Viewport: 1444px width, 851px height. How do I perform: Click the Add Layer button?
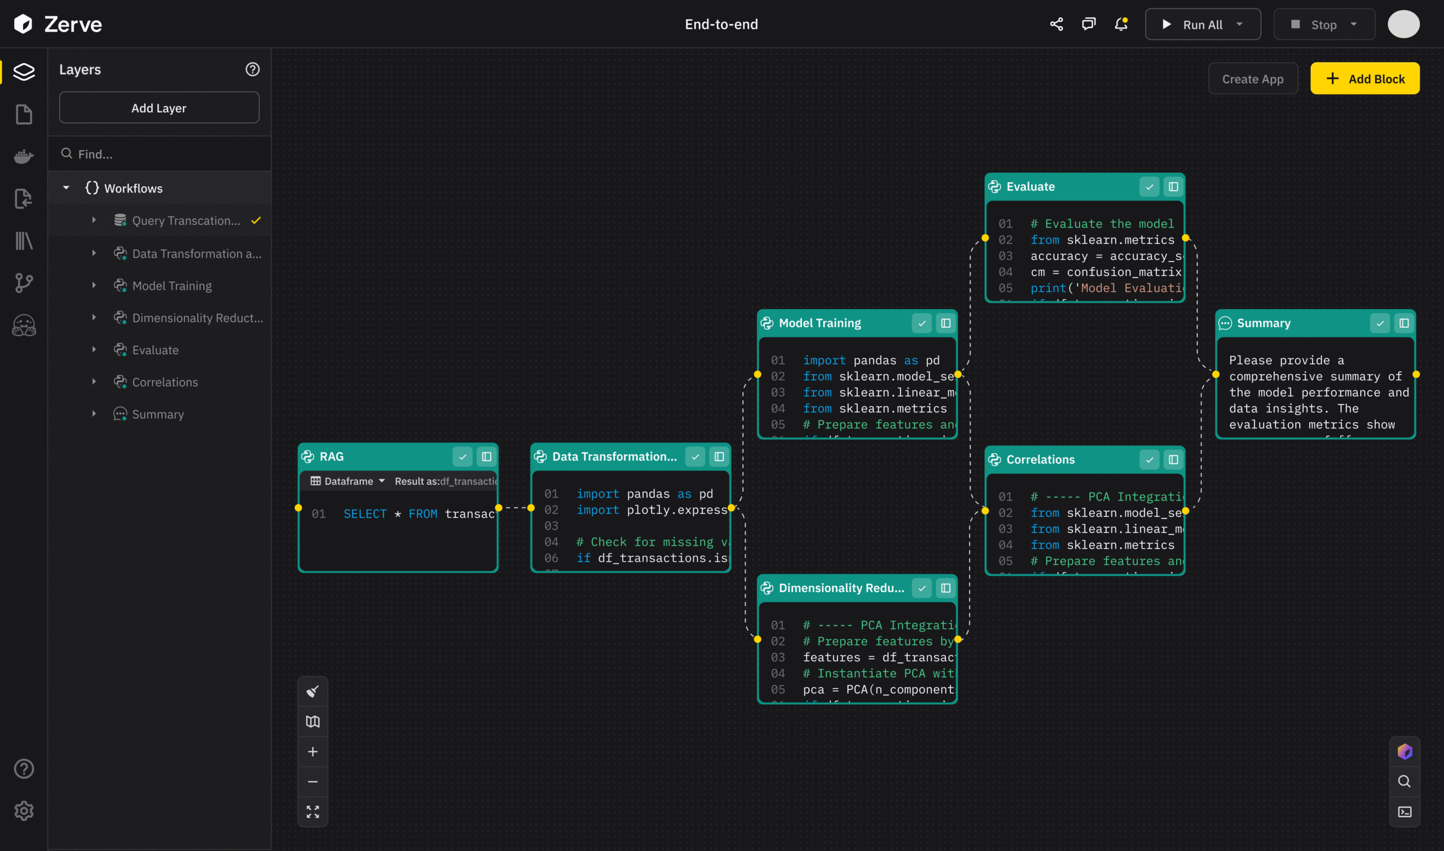pos(159,107)
